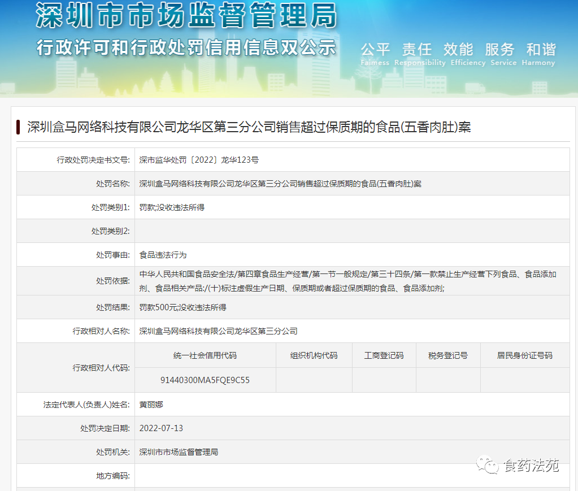The height and width of the screenshot is (491, 578).
Task: Click the 处罚依据 legal basis paragraph
Action: click(x=347, y=281)
